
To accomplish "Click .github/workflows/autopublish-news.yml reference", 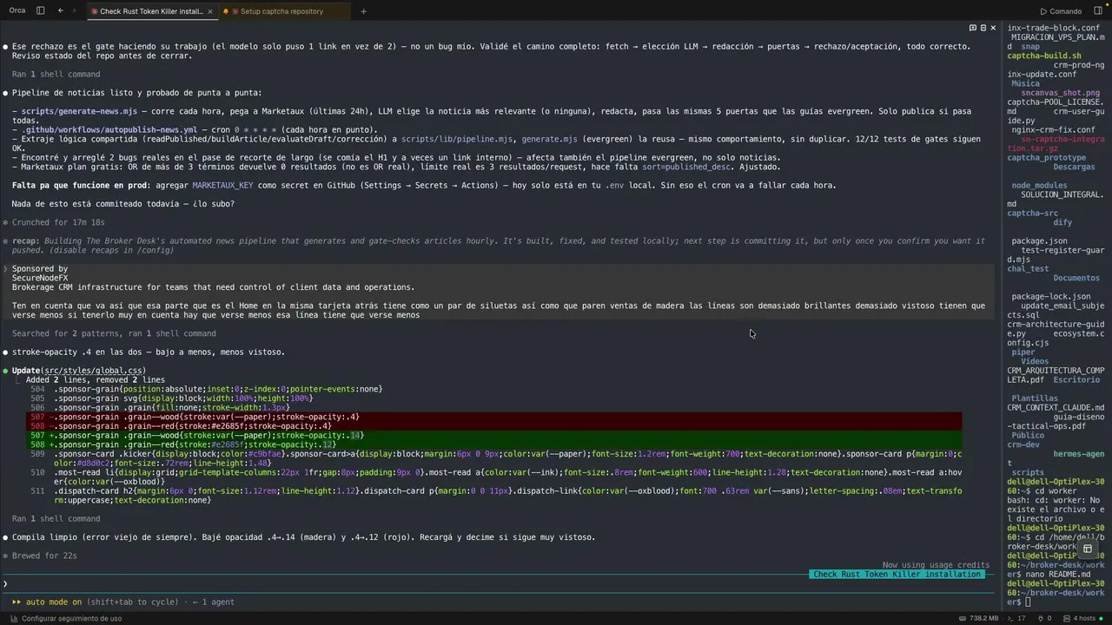I will pyautogui.click(x=109, y=130).
